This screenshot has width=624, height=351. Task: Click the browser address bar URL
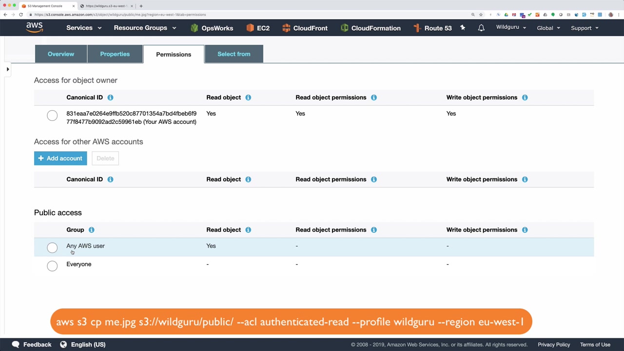(120, 15)
